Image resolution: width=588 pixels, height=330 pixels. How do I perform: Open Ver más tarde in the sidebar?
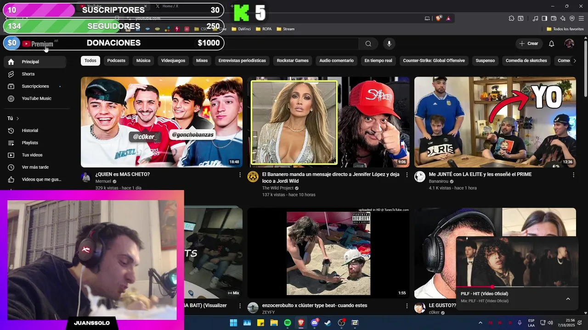coord(34,167)
